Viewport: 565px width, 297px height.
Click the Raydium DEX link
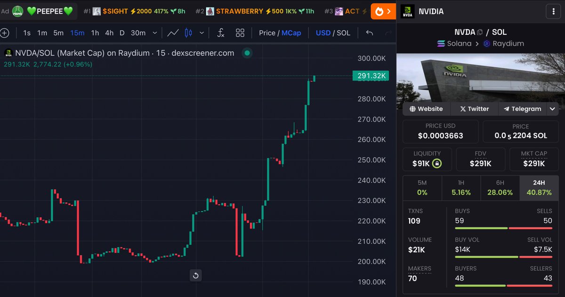pyautogui.click(x=504, y=44)
